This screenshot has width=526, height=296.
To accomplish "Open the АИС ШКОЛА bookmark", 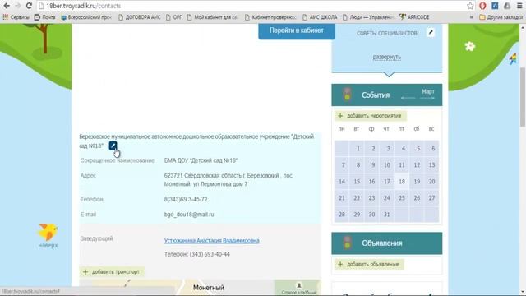I will click(320, 17).
